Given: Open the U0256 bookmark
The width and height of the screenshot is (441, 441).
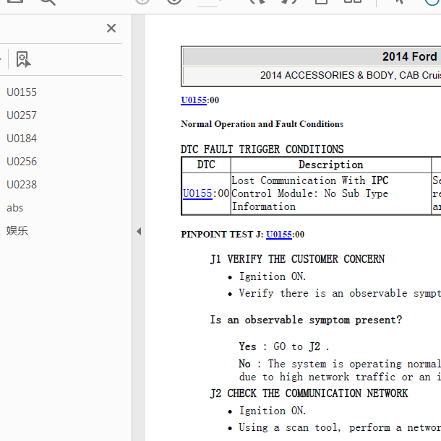Looking at the screenshot, I should pos(22,162).
